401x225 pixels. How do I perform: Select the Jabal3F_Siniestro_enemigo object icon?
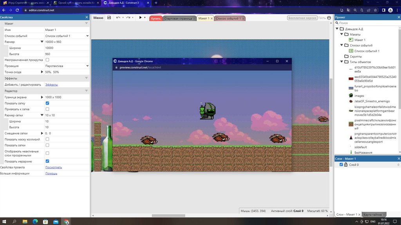[x=351, y=101]
